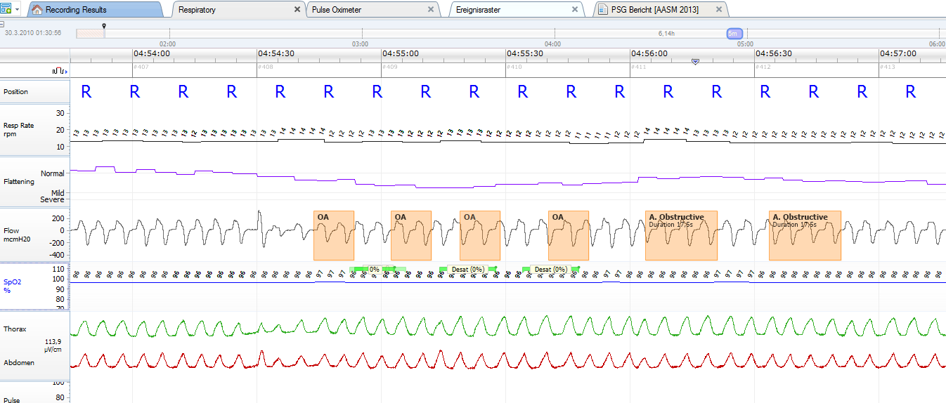Select the Thorax channel label
This screenshot has width=946, height=403.
coord(15,329)
